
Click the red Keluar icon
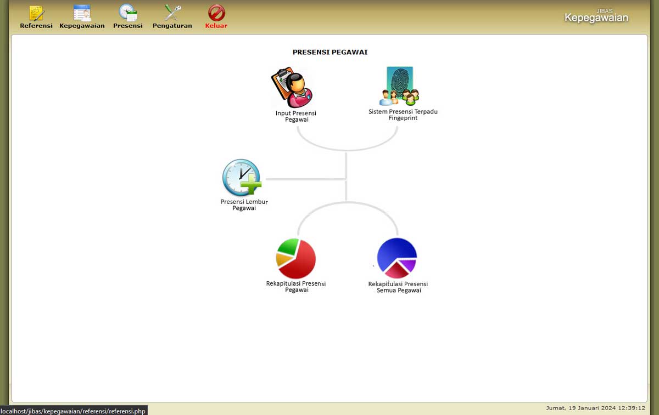[x=216, y=13]
